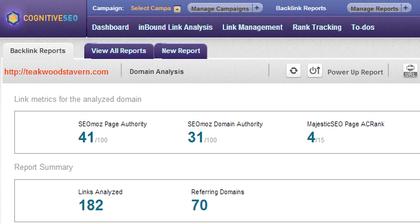Click the Manage Reports button
Image resolution: width=420 pixels, height=224 pixels.
pos(374,8)
